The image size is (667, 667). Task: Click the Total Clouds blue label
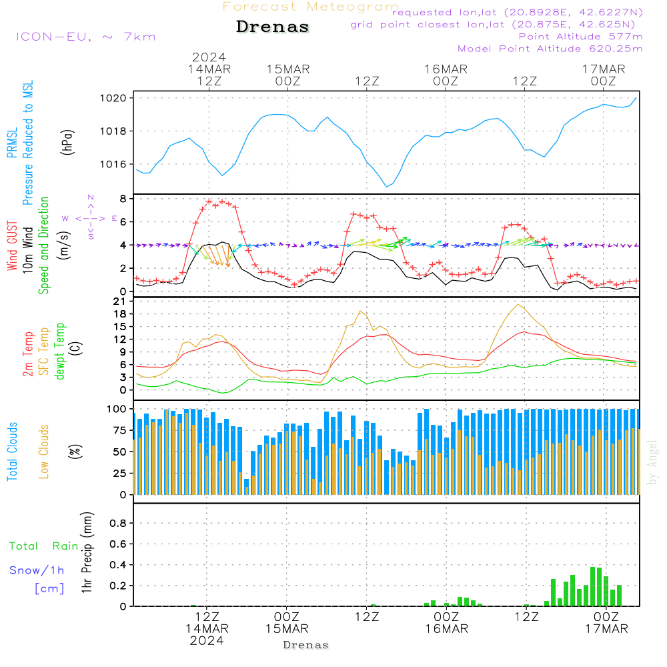click(x=12, y=452)
